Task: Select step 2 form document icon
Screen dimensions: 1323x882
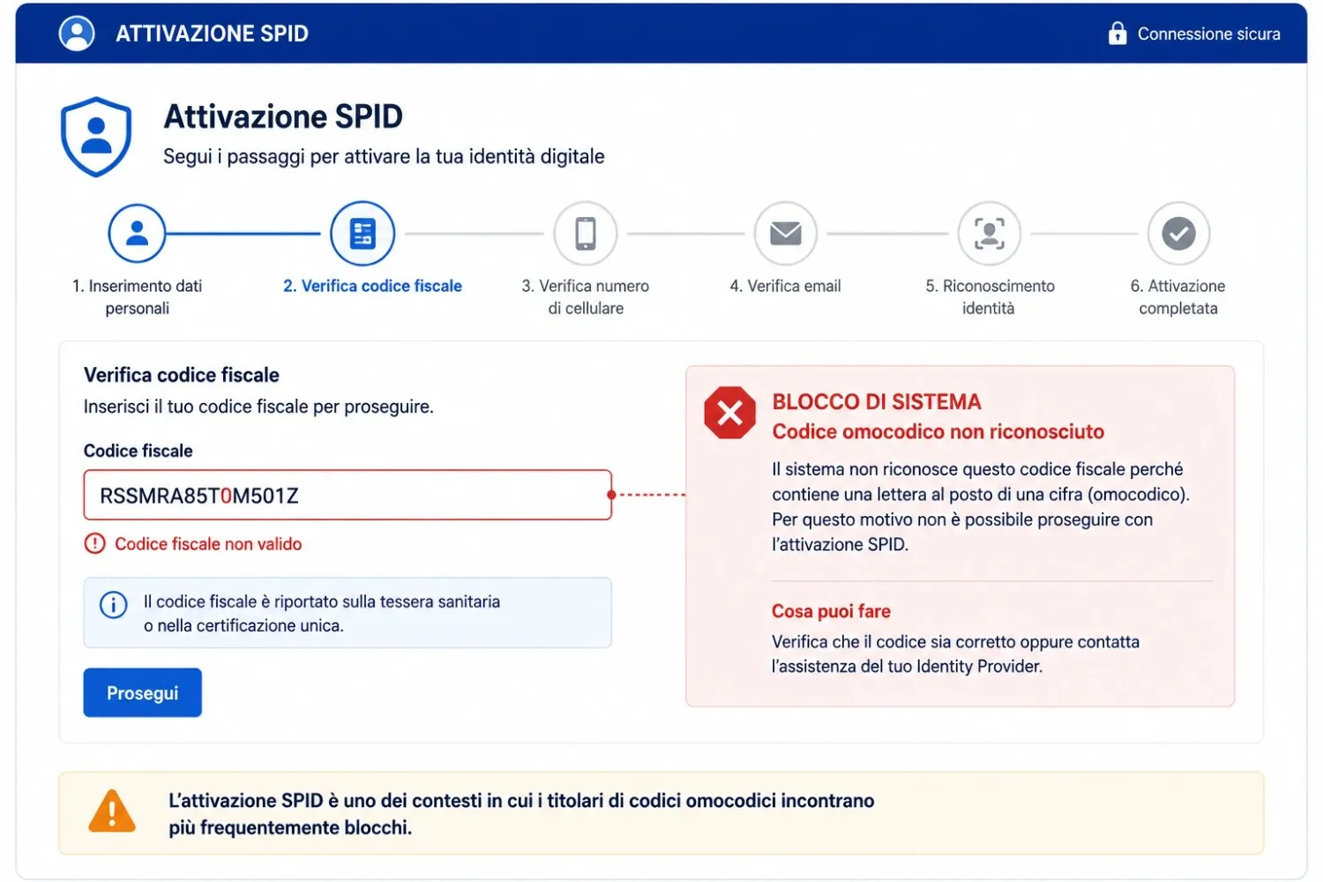Action: click(363, 234)
